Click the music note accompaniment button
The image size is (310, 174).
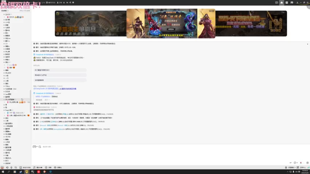tap(38, 167)
